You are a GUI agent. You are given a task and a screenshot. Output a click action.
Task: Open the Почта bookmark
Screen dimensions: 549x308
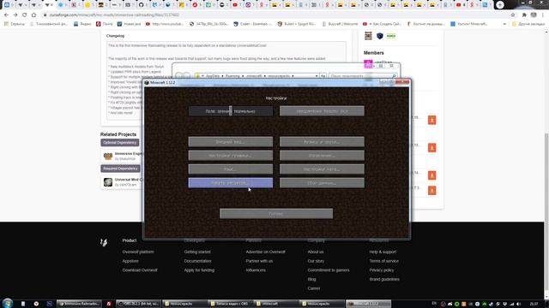click(105, 24)
